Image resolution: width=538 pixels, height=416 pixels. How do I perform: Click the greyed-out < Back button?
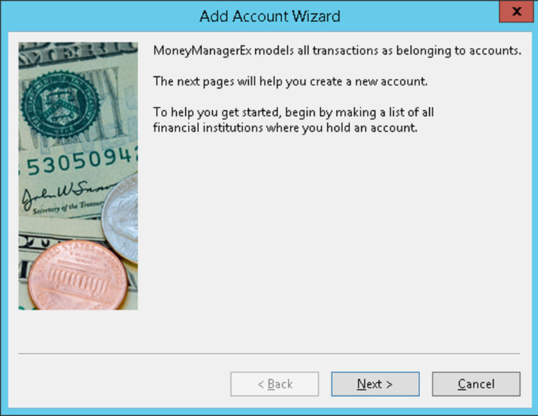[x=275, y=383]
